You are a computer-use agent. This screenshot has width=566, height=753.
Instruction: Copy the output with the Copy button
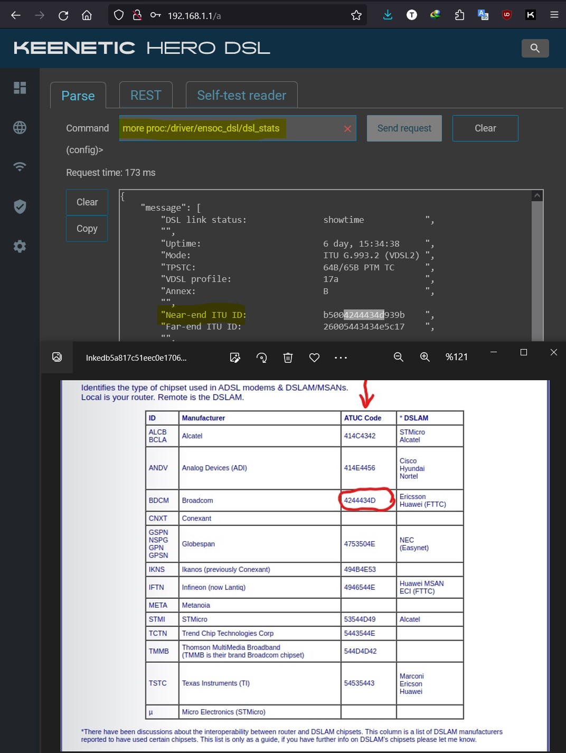tap(87, 229)
